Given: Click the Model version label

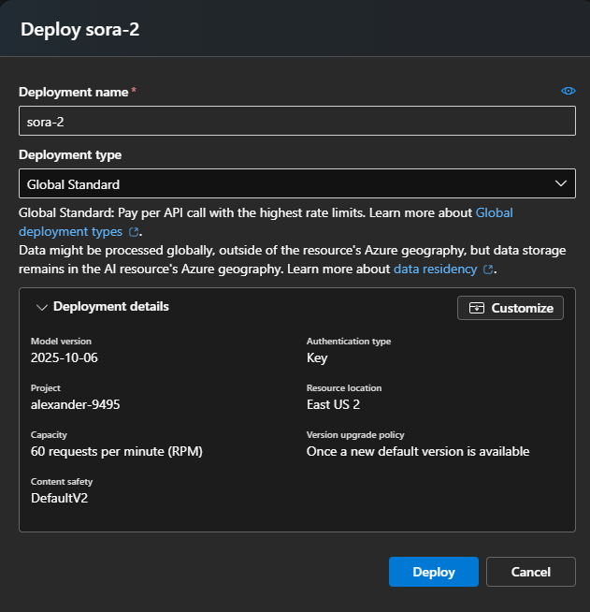Looking at the screenshot, I should tap(61, 342).
